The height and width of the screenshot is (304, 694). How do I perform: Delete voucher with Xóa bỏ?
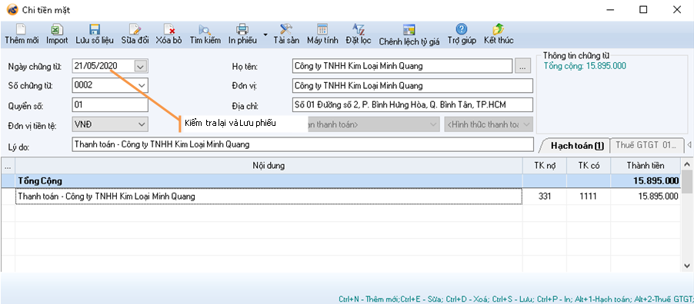click(169, 34)
